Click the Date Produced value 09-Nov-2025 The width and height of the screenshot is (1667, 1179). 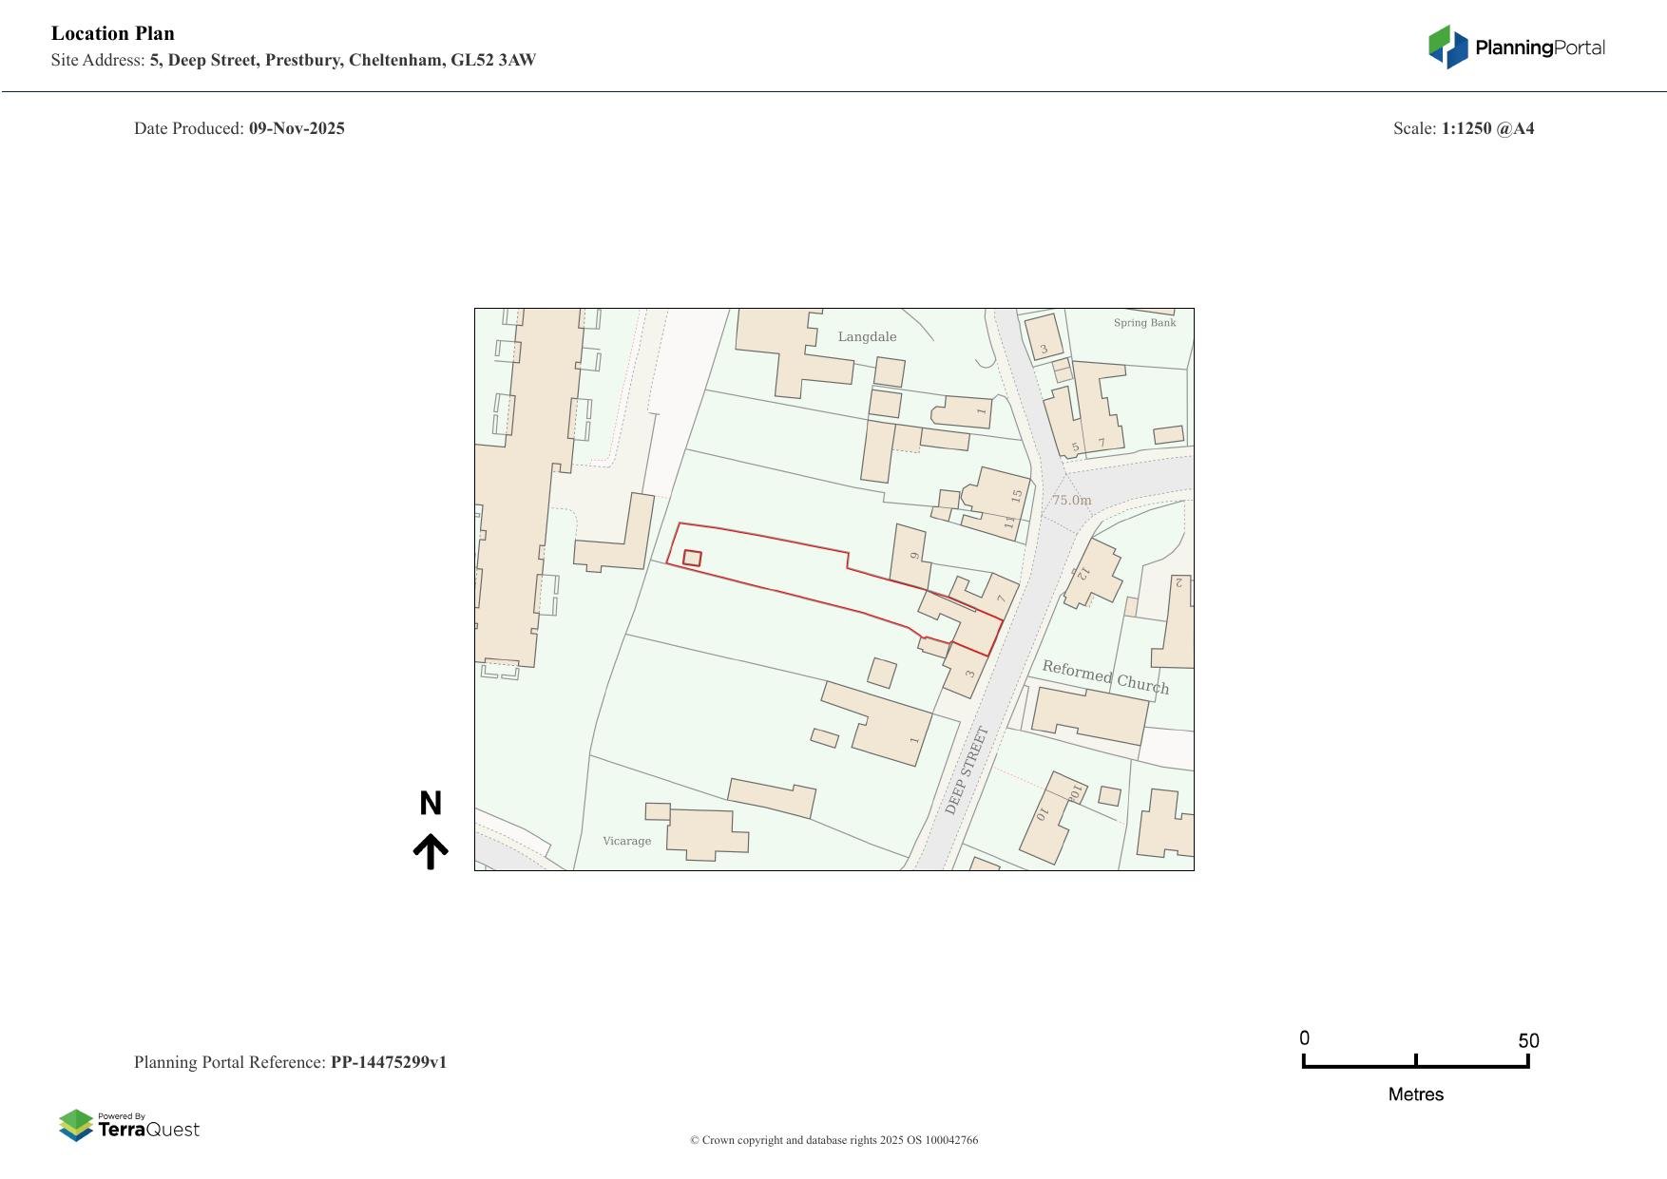click(x=297, y=128)
